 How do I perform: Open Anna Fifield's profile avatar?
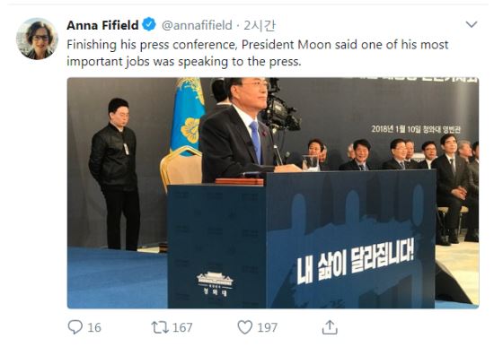(x=37, y=39)
